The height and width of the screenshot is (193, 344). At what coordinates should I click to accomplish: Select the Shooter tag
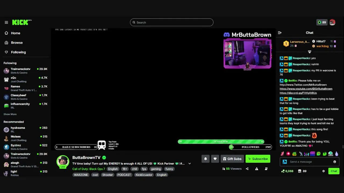click(107, 175)
